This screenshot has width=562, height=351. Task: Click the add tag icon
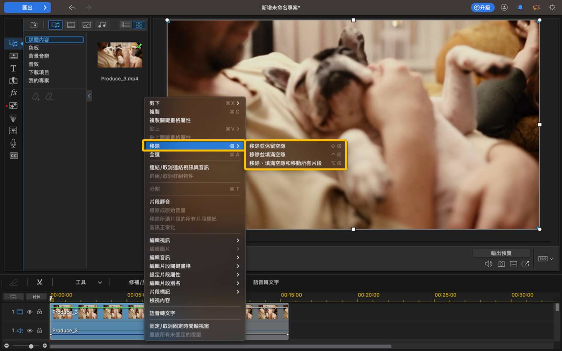[36, 97]
